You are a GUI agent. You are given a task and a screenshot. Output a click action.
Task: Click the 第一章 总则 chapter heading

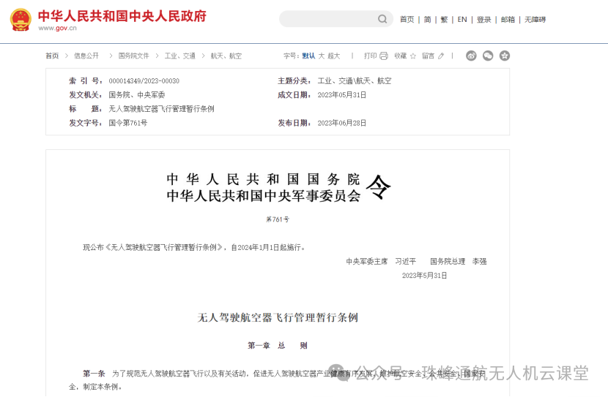(278, 346)
